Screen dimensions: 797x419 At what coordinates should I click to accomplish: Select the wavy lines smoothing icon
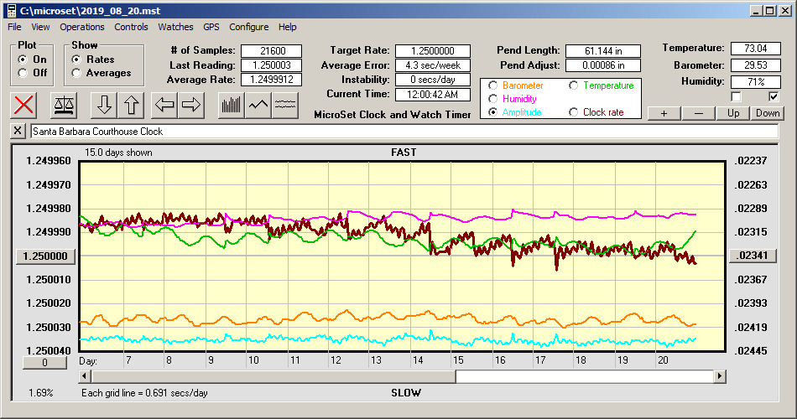click(x=284, y=105)
